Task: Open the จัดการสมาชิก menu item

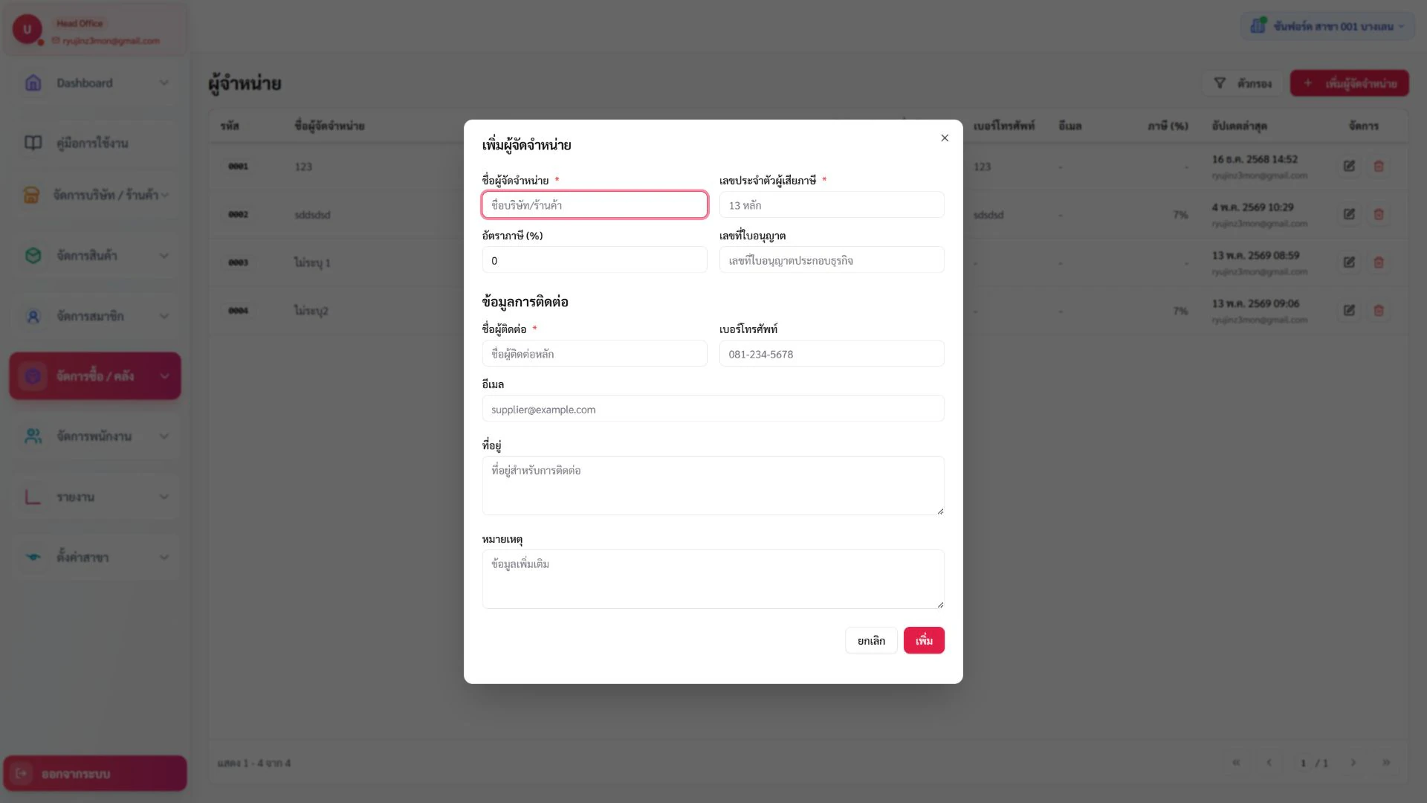Action: (x=94, y=316)
